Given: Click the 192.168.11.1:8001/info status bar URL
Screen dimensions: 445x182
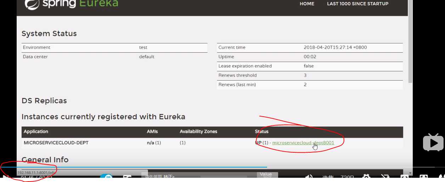Looking at the screenshot, I should [x=36, y=172].
